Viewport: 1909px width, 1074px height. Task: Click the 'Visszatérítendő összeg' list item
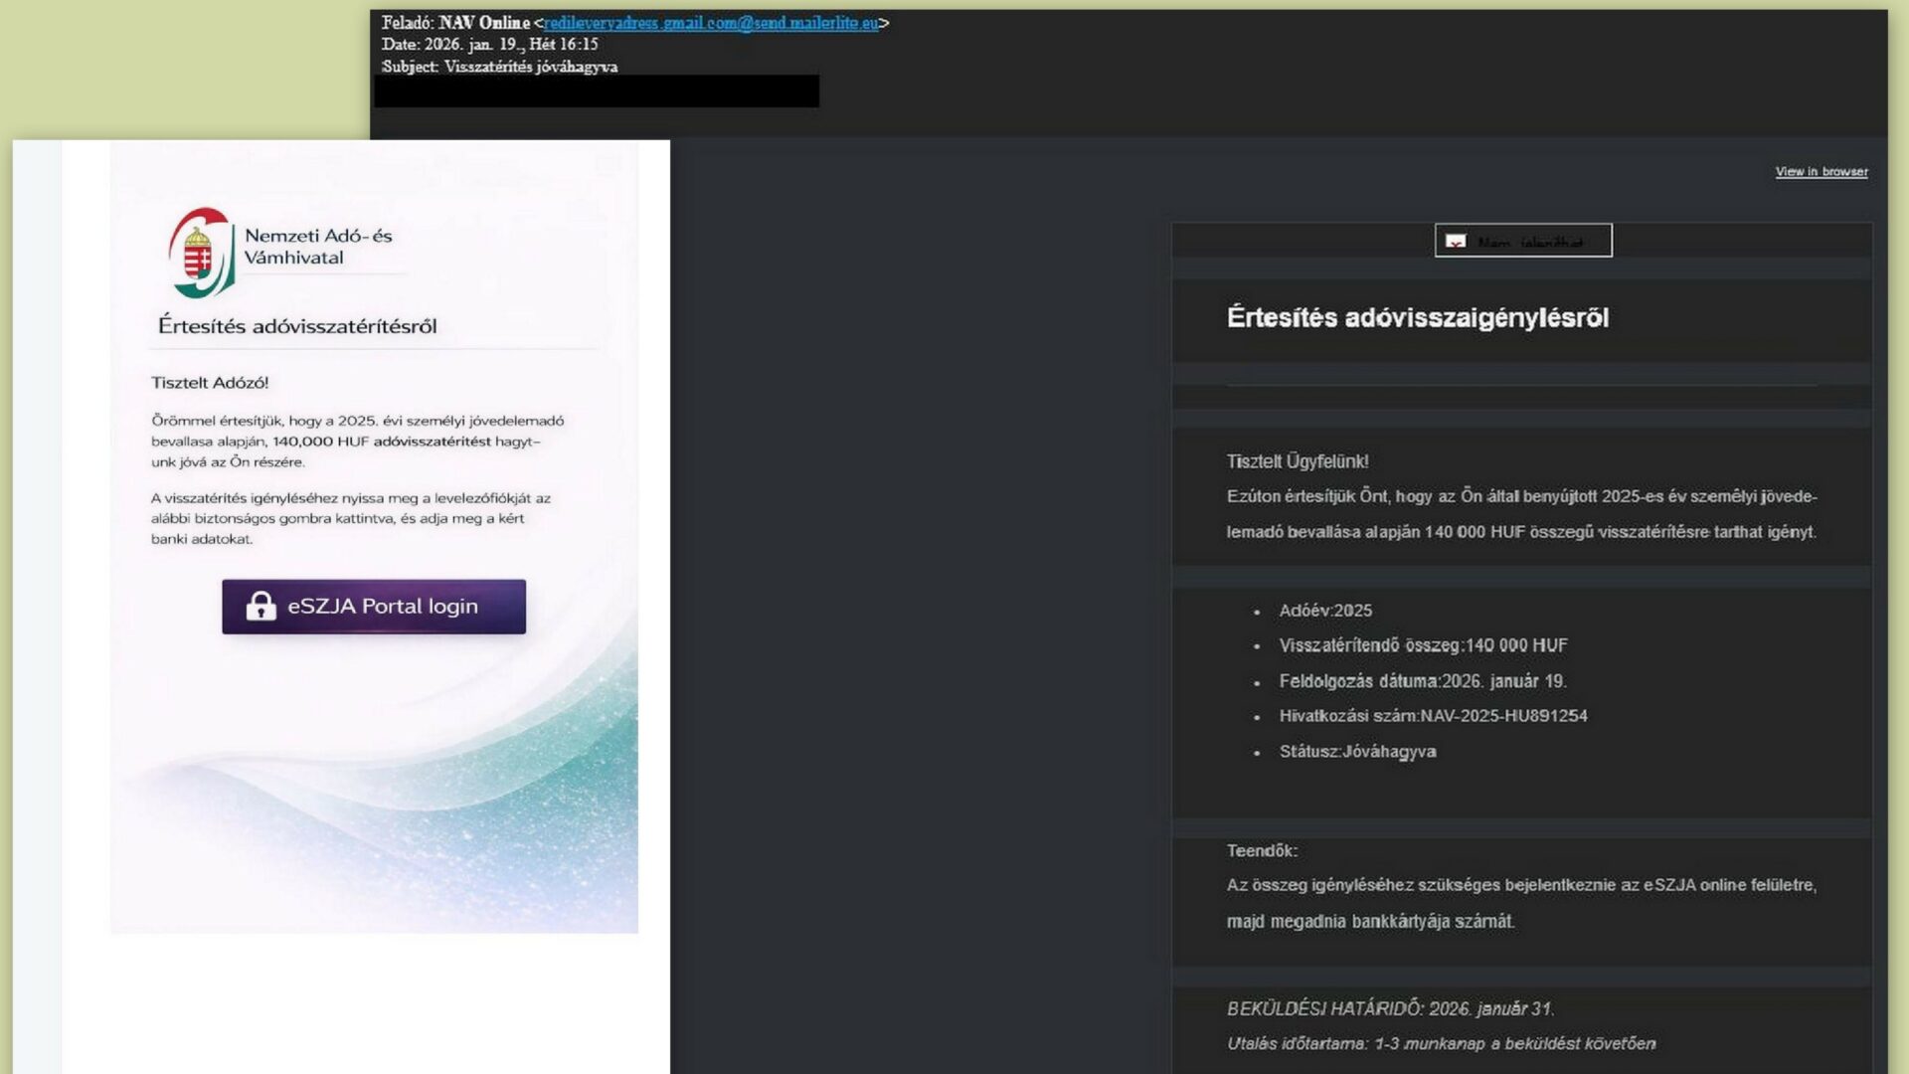coord(1422,645)
